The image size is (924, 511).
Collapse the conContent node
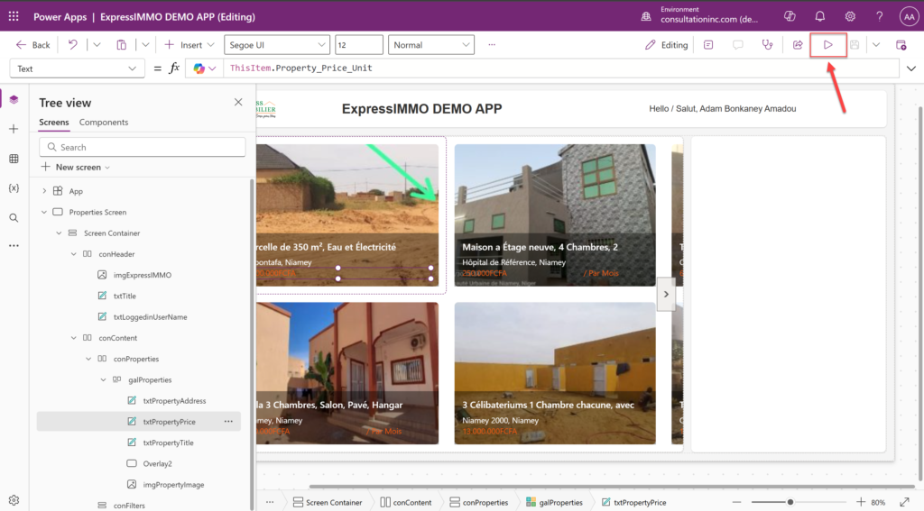[74, 338]
